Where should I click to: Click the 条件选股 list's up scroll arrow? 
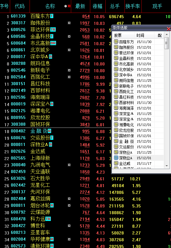tap(167, 34)
